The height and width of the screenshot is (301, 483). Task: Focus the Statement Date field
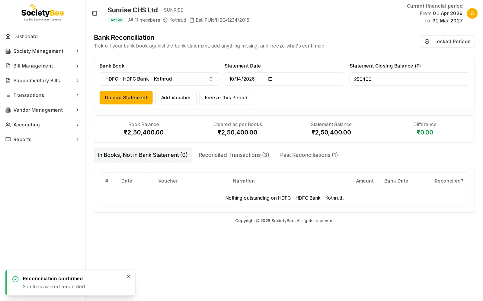284,79
